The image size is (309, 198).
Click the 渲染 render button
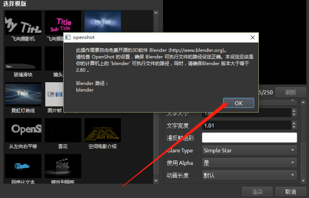[x=257, y=192]
